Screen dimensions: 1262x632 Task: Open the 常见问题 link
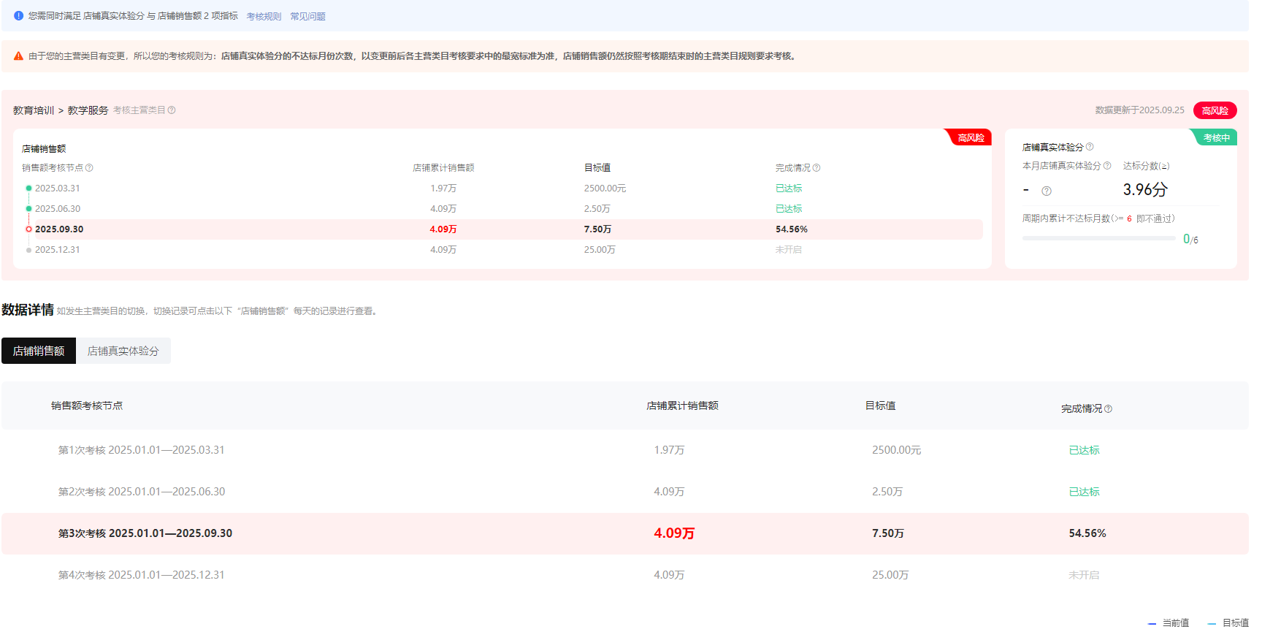point(307,16)
